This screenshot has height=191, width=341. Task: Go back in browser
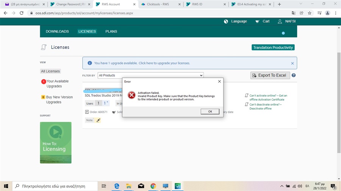[5, 13]
